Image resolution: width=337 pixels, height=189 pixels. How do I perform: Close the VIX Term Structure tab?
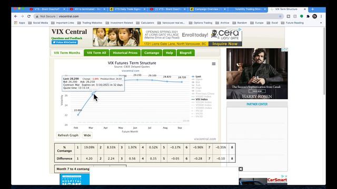tap(305, 9)
